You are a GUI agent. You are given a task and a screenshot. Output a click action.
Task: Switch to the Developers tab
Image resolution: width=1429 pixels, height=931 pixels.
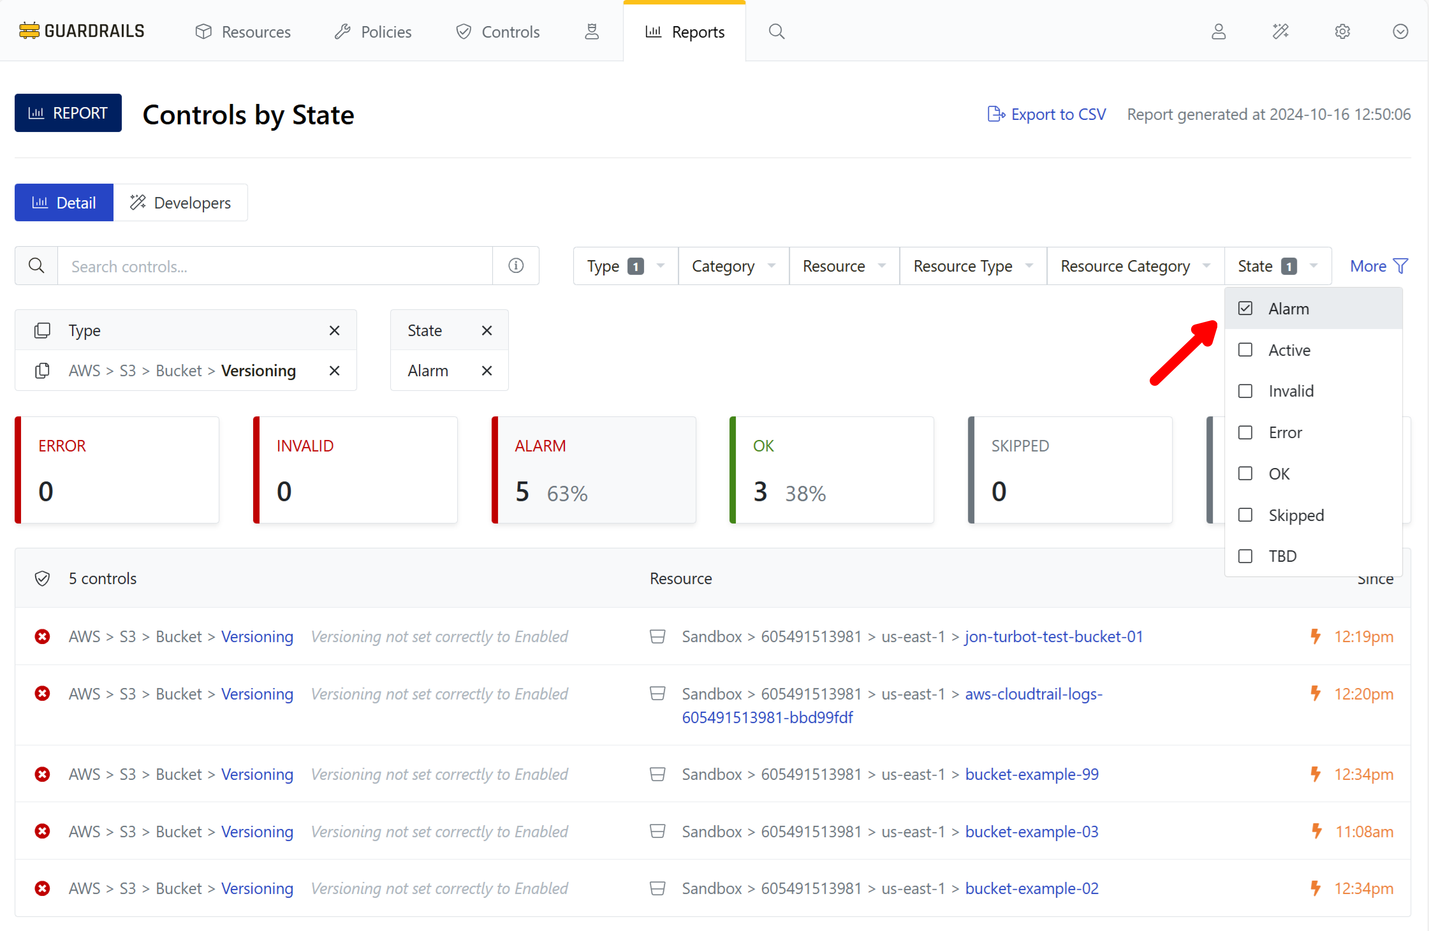pyautogui.click(x=181, y=203)
